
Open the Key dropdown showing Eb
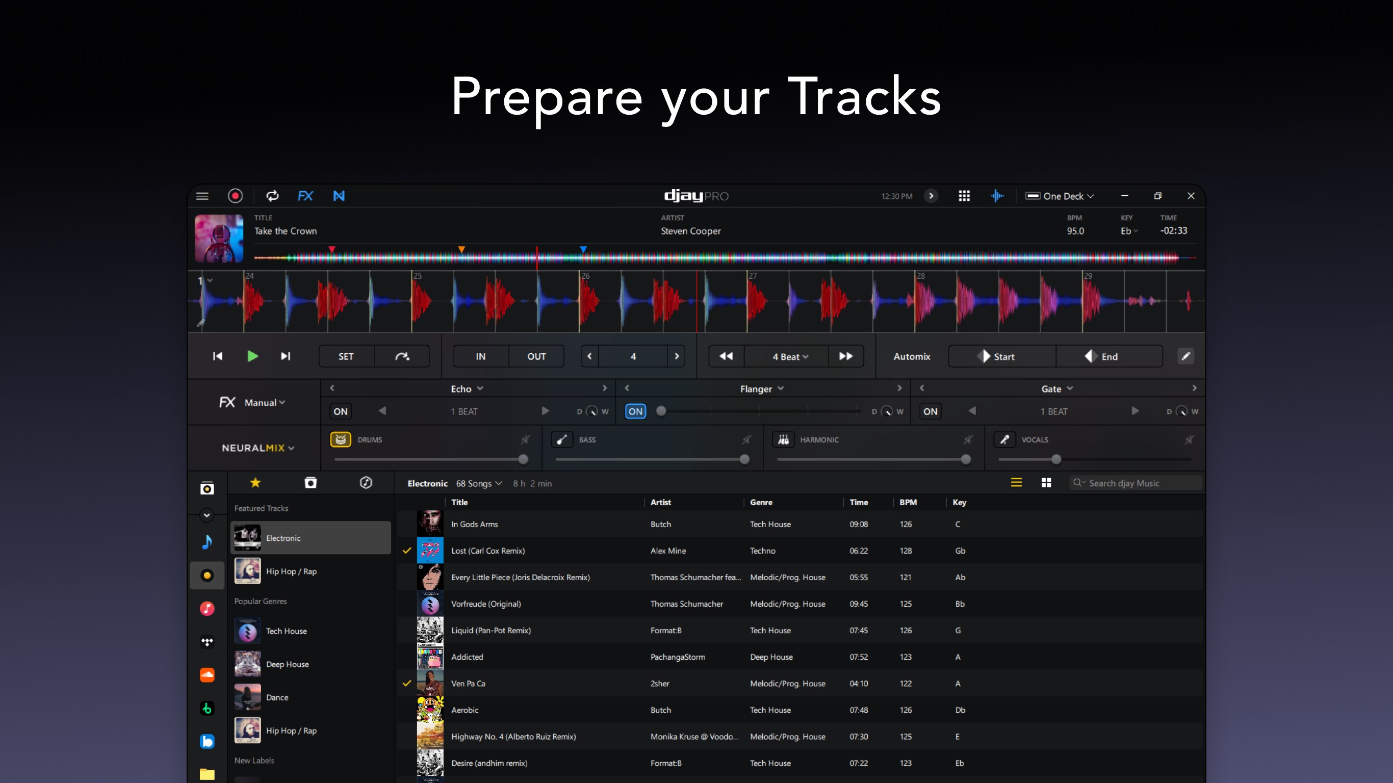pos(1128,231)
